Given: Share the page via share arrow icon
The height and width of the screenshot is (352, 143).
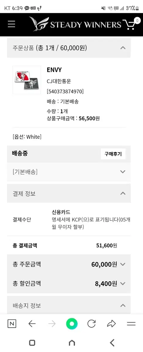Looking at the screenshot, I should click(x=111, y=324).
